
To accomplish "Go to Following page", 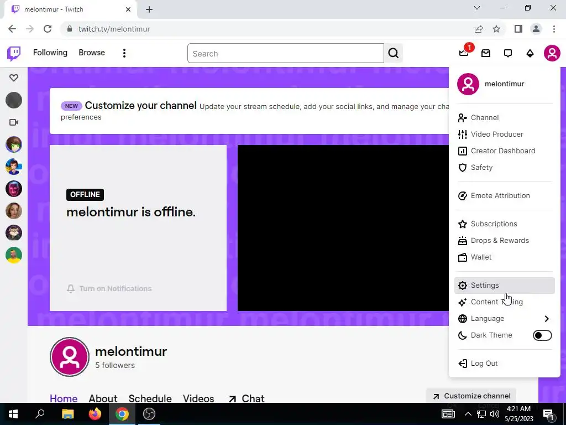I will click(x=50, y=53).
